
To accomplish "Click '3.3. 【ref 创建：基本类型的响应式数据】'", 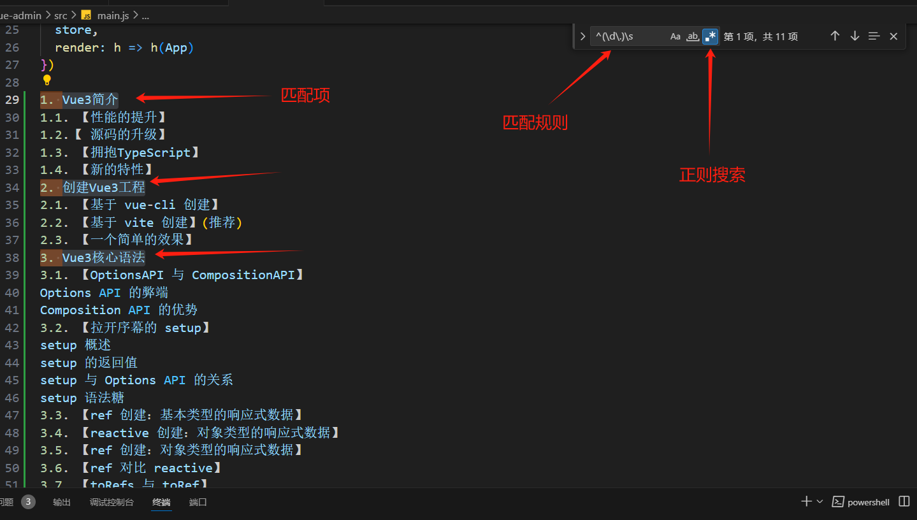I will click(172, 415).
